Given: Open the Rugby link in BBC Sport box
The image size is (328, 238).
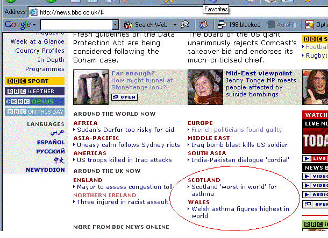Looking at the screenshot, I should [x=317, y=55].
